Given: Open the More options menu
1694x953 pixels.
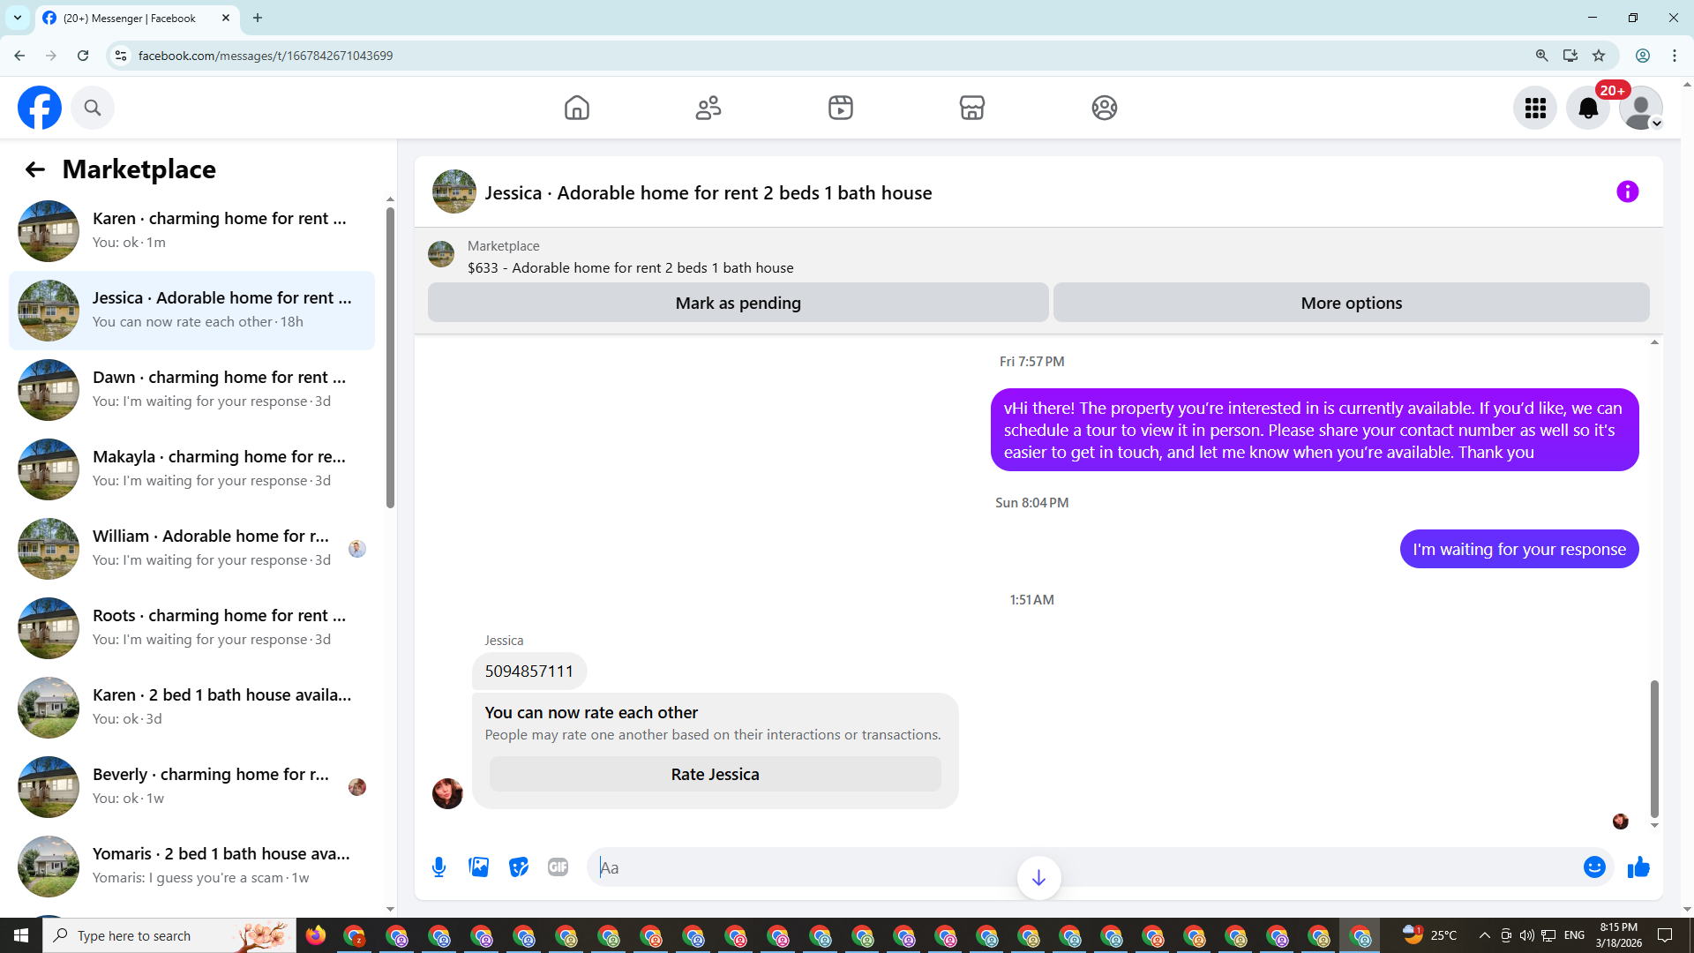Looking at the screenshot, I should (x=1351, y=303).
